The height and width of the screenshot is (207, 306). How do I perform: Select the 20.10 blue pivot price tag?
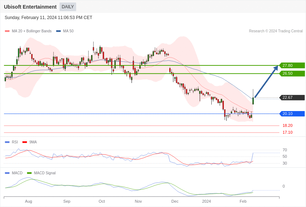(292, 114)
